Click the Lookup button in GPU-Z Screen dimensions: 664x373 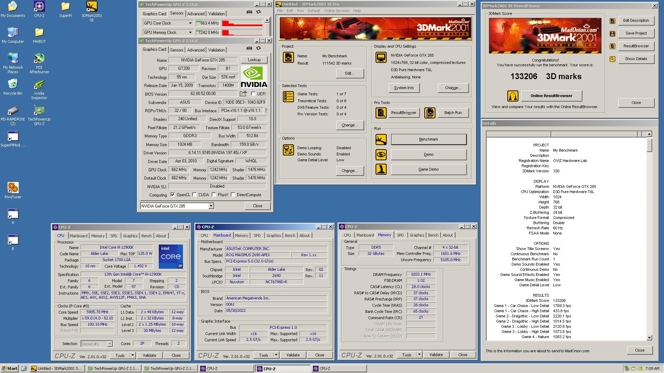254,60
